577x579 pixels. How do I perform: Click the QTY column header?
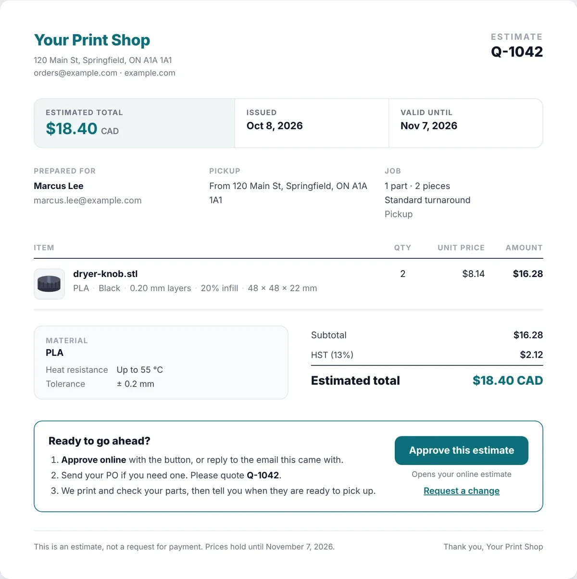[402, 248]
